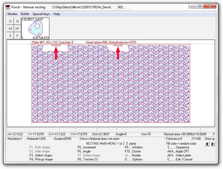The image size is (223, 169).
Task: Click the fast forward double-arrow button
Action: click(x=17, y=28)
